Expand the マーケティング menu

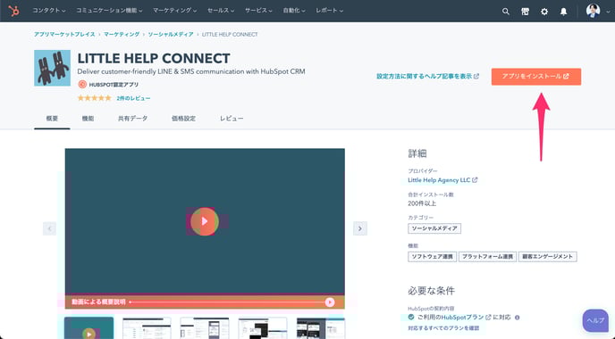click(x=174, y=11)
